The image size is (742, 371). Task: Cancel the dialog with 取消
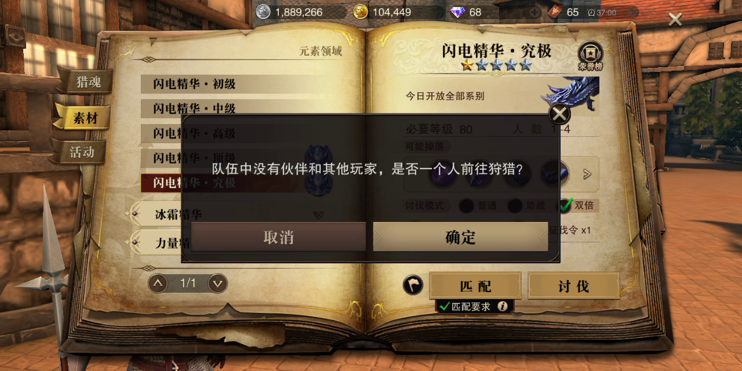coord(278,237)
